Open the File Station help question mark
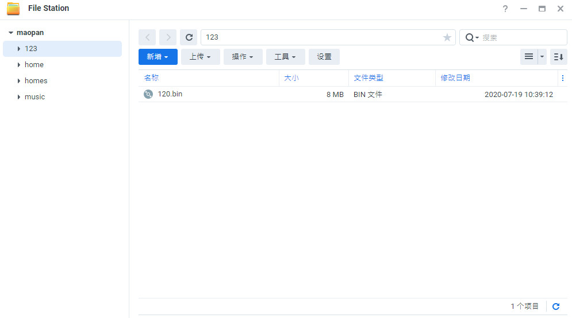 click(x=505, y=9)
